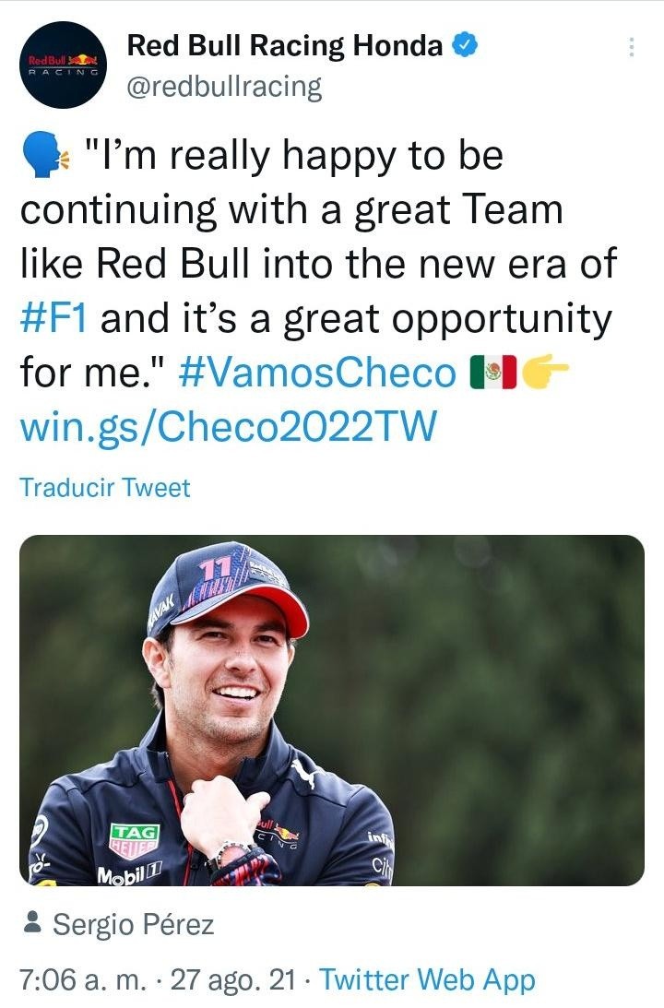
Task: Open the @redbullracing handle
Action: coord(223,87)
